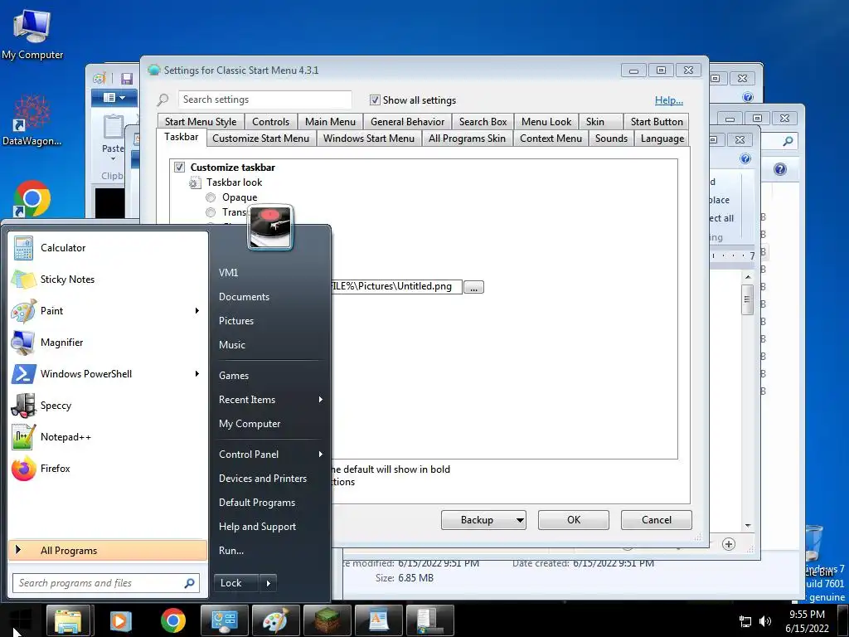Switch to Search Box tab
The image size is (849, 637).
pyautogui.click(x=483, y=122)
